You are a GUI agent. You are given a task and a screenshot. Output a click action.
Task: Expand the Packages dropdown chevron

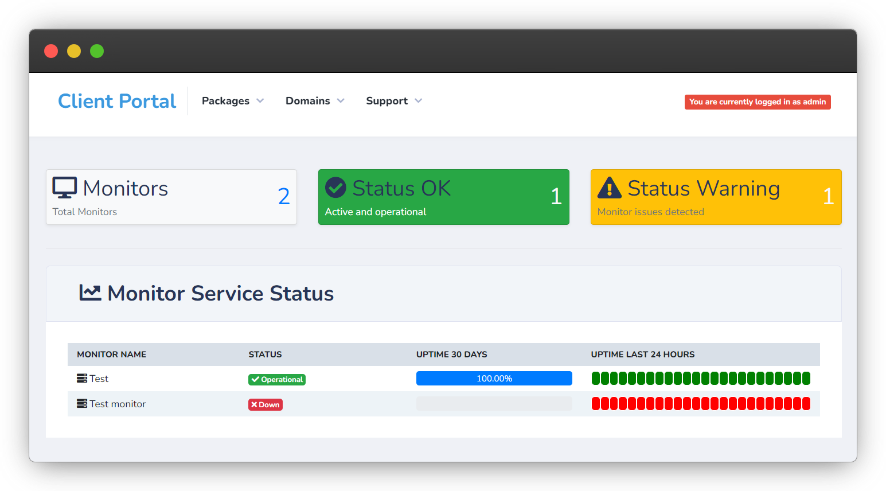coord(260,101)
